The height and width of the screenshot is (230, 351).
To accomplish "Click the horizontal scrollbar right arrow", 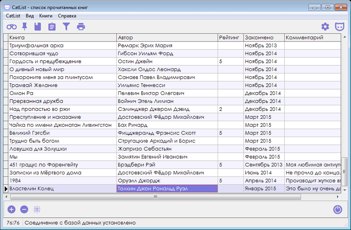I will point(338,197).
